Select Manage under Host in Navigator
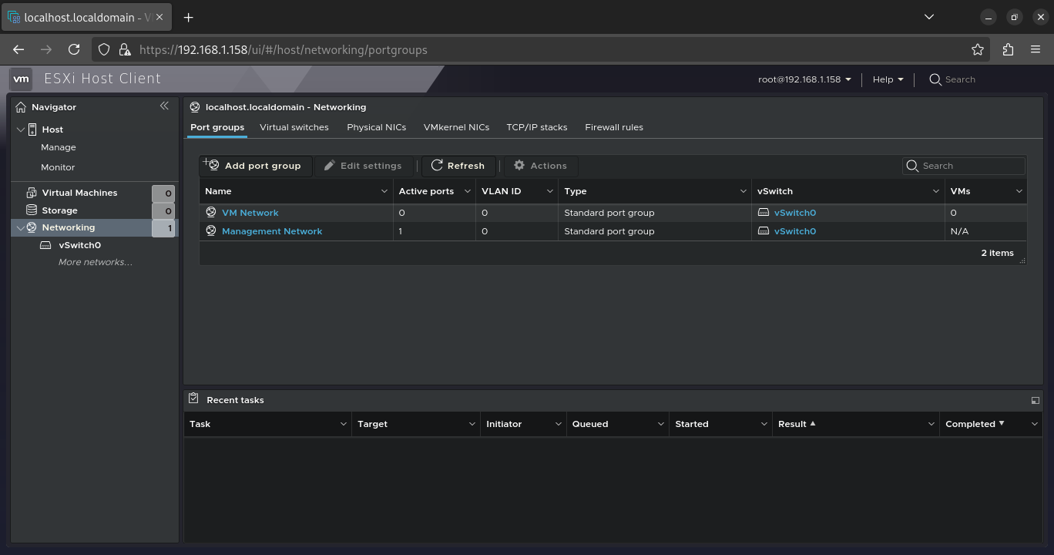 [59, 147]
